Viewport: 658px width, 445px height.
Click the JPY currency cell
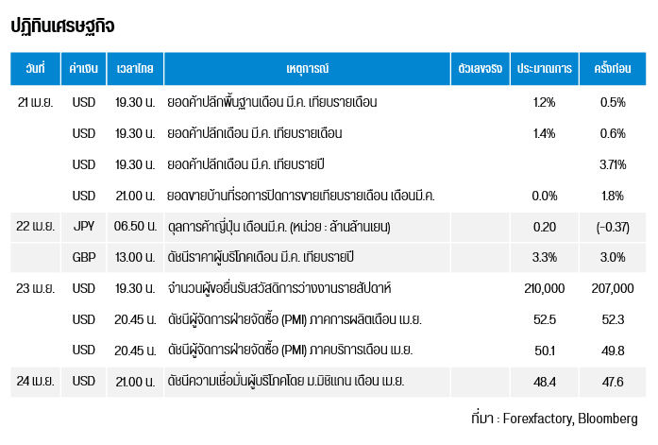click(x=84, y=226)
